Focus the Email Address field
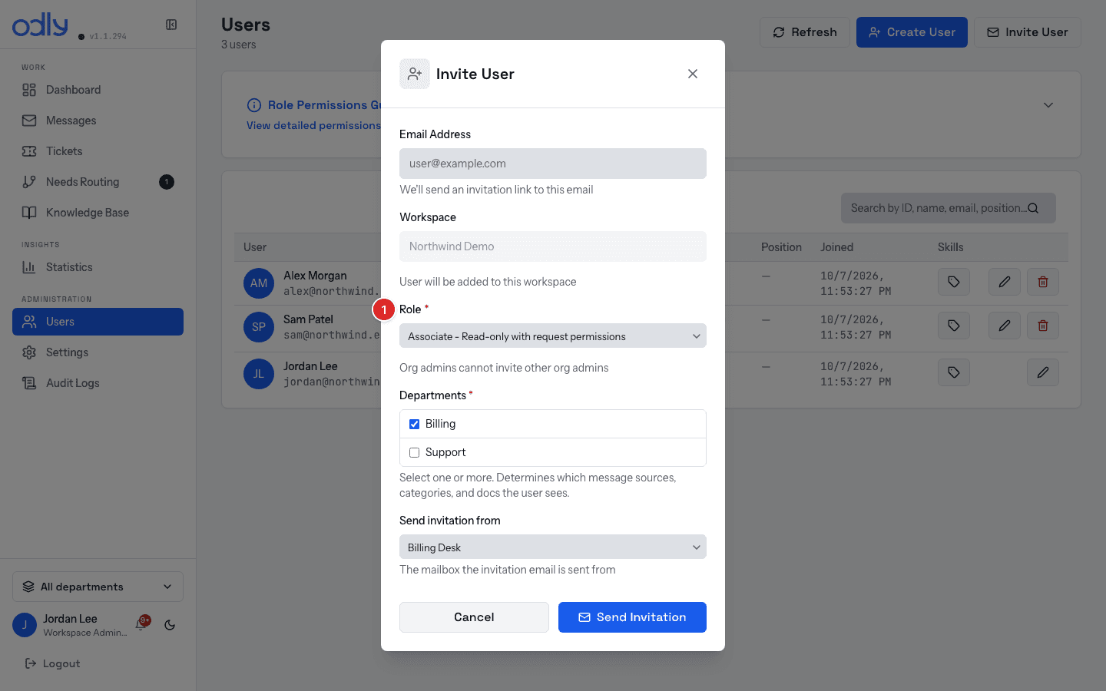The width and height of the screenshot is (1106, 691). click(x=553, y=164)
